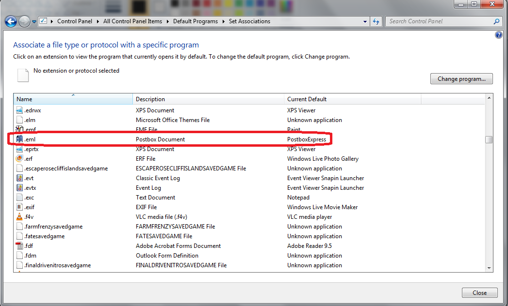This screenshot has width=508, height=306.
Task: Click the .eprtx XPS file icon
Action: 19,149
